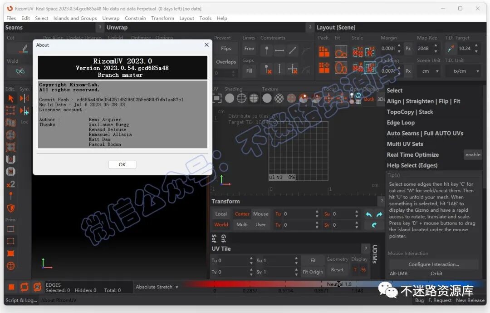This screenshot has height=313, width=490.
Task: Open the Constrain menu
Action: 135,18
